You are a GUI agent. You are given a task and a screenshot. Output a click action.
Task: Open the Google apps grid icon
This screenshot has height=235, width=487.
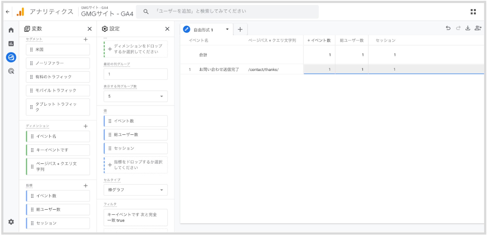click(473, 12)
